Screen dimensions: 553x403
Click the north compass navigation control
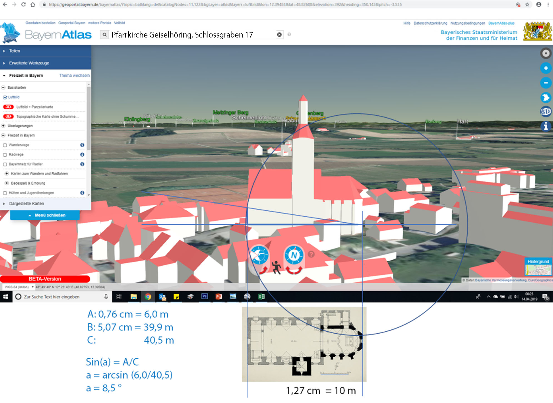tap(294, 255)
